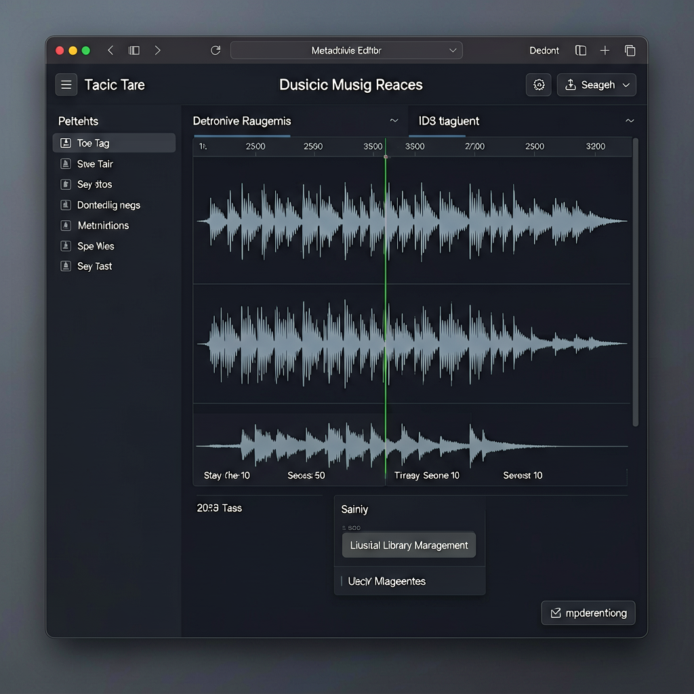Select Toe Tag in the sidebar

(x=114, y=143)
